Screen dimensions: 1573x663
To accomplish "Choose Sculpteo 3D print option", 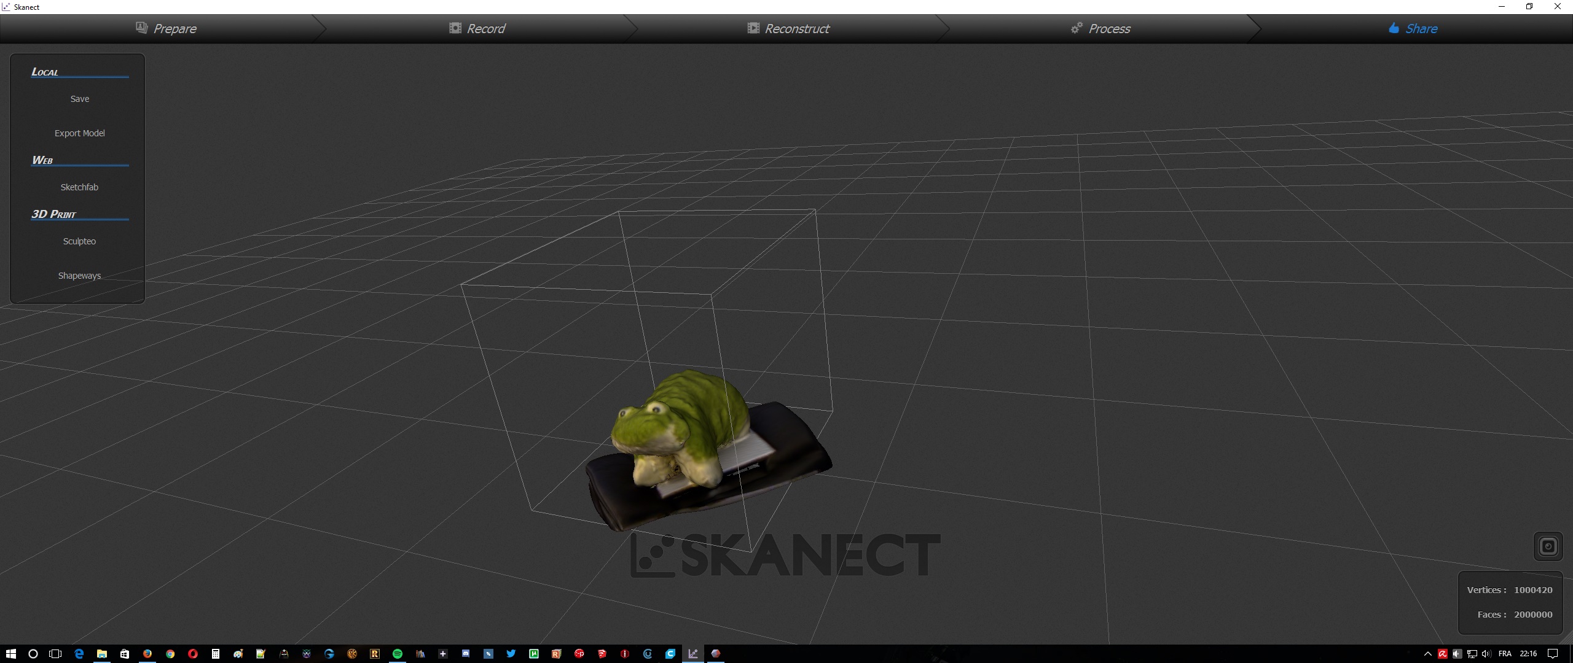I will pyautogui.click(x=79, y=241).
